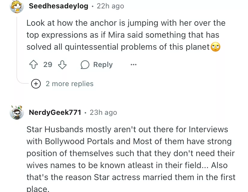248x192 pixels.
Task: Open the three-dot more options menu
Action: point(134,65)
